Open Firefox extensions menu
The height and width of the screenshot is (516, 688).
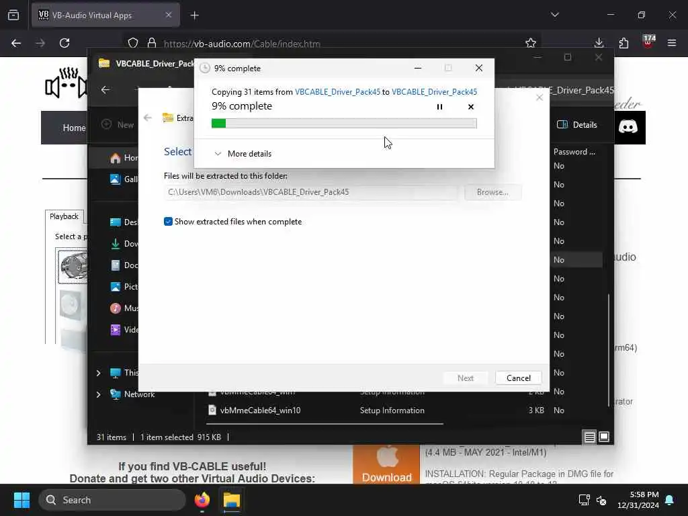pyautogui.click(x=623, y=43)
